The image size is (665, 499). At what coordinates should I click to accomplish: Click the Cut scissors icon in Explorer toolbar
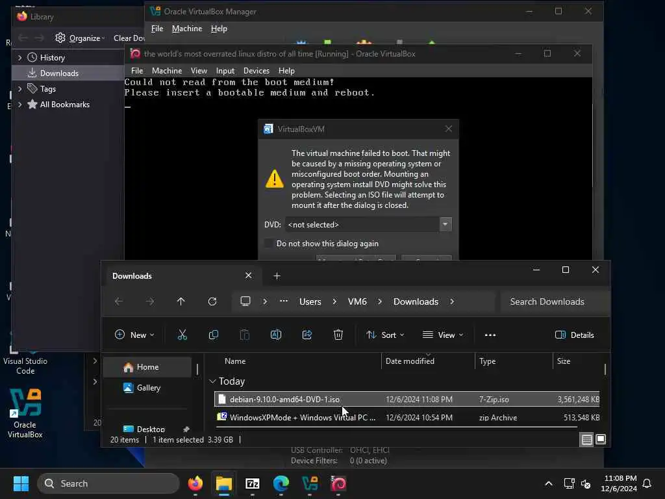(182, 335)
